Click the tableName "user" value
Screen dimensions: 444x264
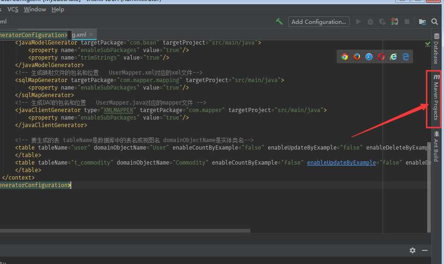(x=81, y=148)
